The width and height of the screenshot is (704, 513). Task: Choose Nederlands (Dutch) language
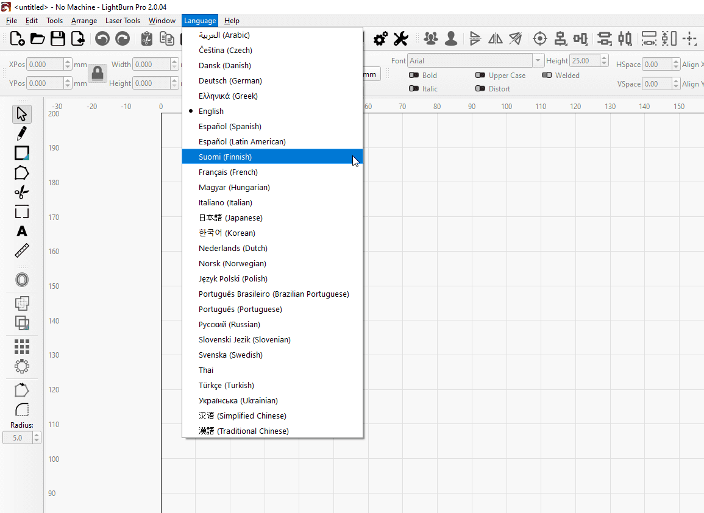pyautogui.click(x=272, y=248)
